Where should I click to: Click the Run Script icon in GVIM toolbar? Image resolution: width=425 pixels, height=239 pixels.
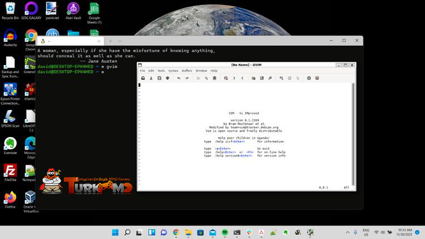coord(270,78)
